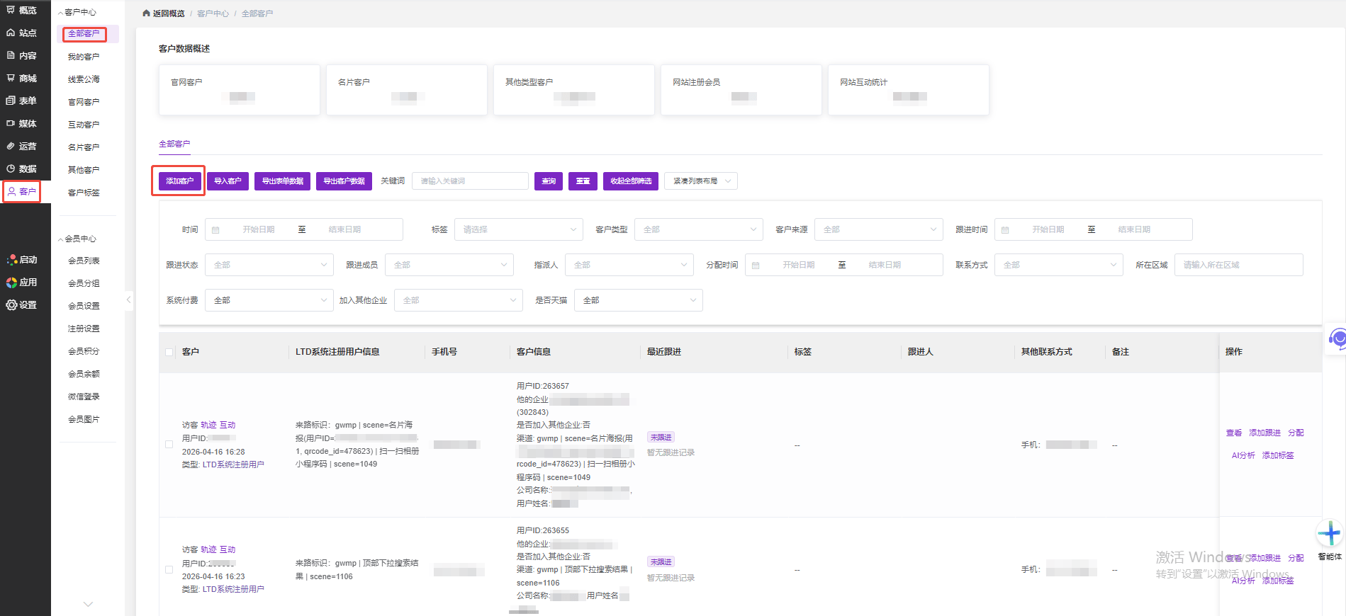Click the 应用 colorful apps icon
This screenshot has width=1346, height=616.
11,282
